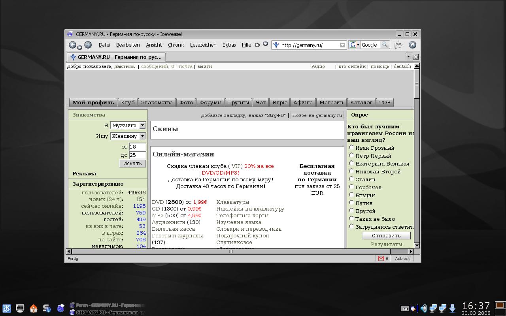Select Путин radio option
Screen dimensions: 506x316
tap(351, 203)
